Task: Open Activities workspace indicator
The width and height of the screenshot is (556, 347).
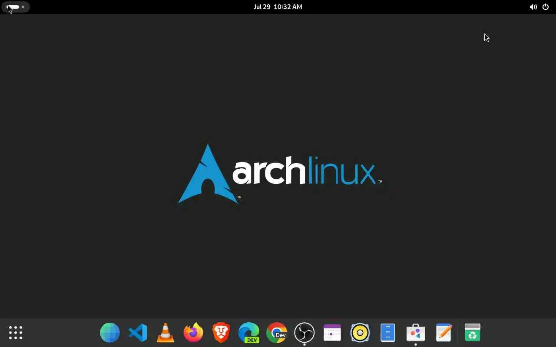Action: point(16,7)
